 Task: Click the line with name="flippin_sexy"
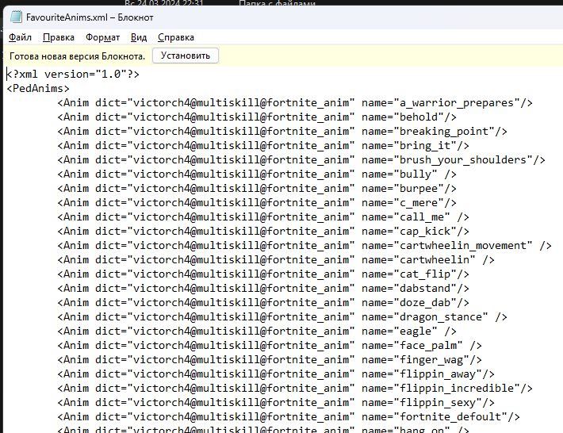coord(276,403)
